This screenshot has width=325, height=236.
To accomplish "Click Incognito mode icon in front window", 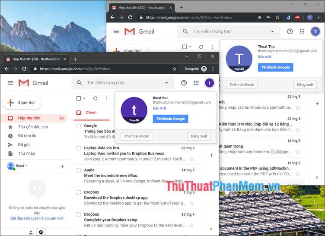I will [204, 69].
